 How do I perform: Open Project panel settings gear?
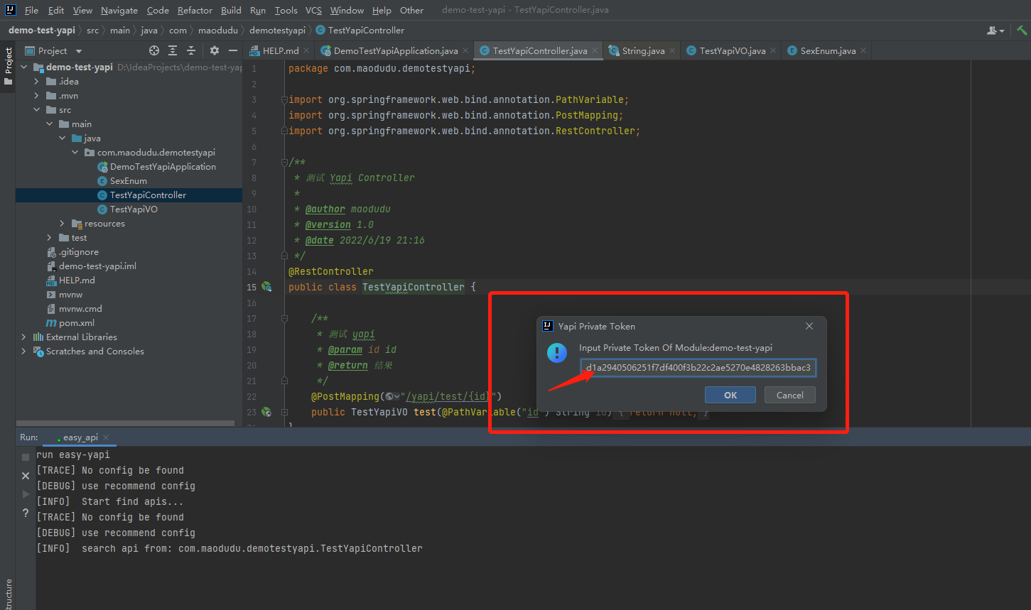tap(215, 50)
